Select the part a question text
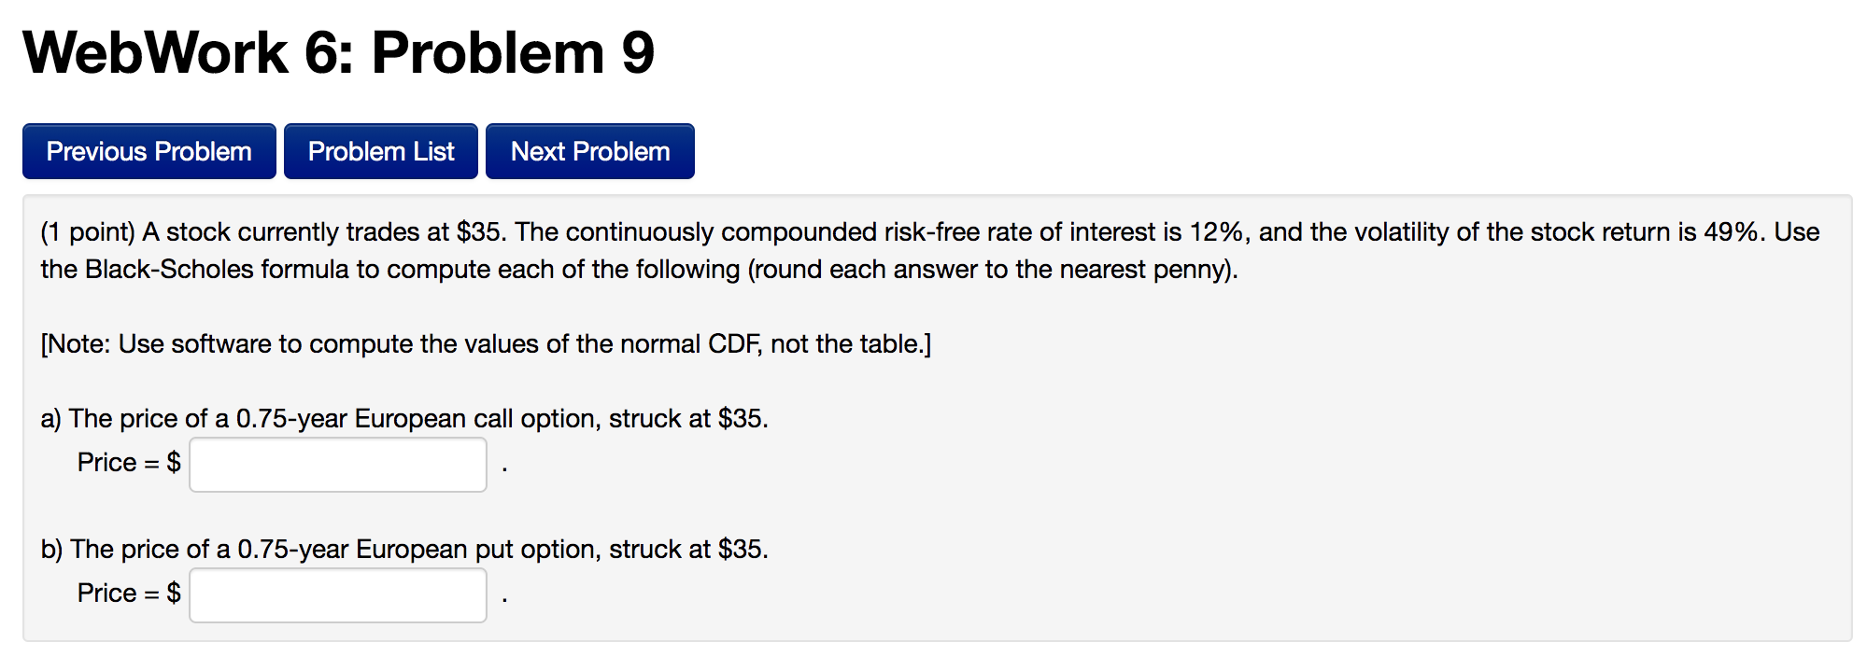 pos(403,418)
